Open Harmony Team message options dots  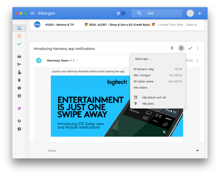click(198, 61)
